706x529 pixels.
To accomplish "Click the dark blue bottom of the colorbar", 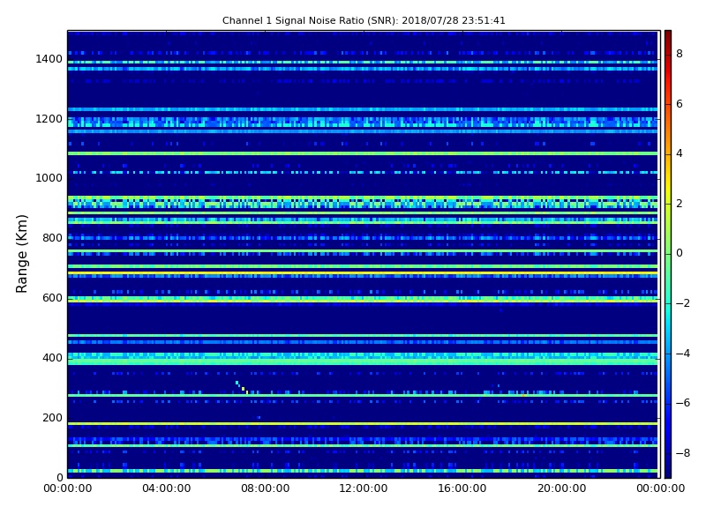I will click(668, 470).
